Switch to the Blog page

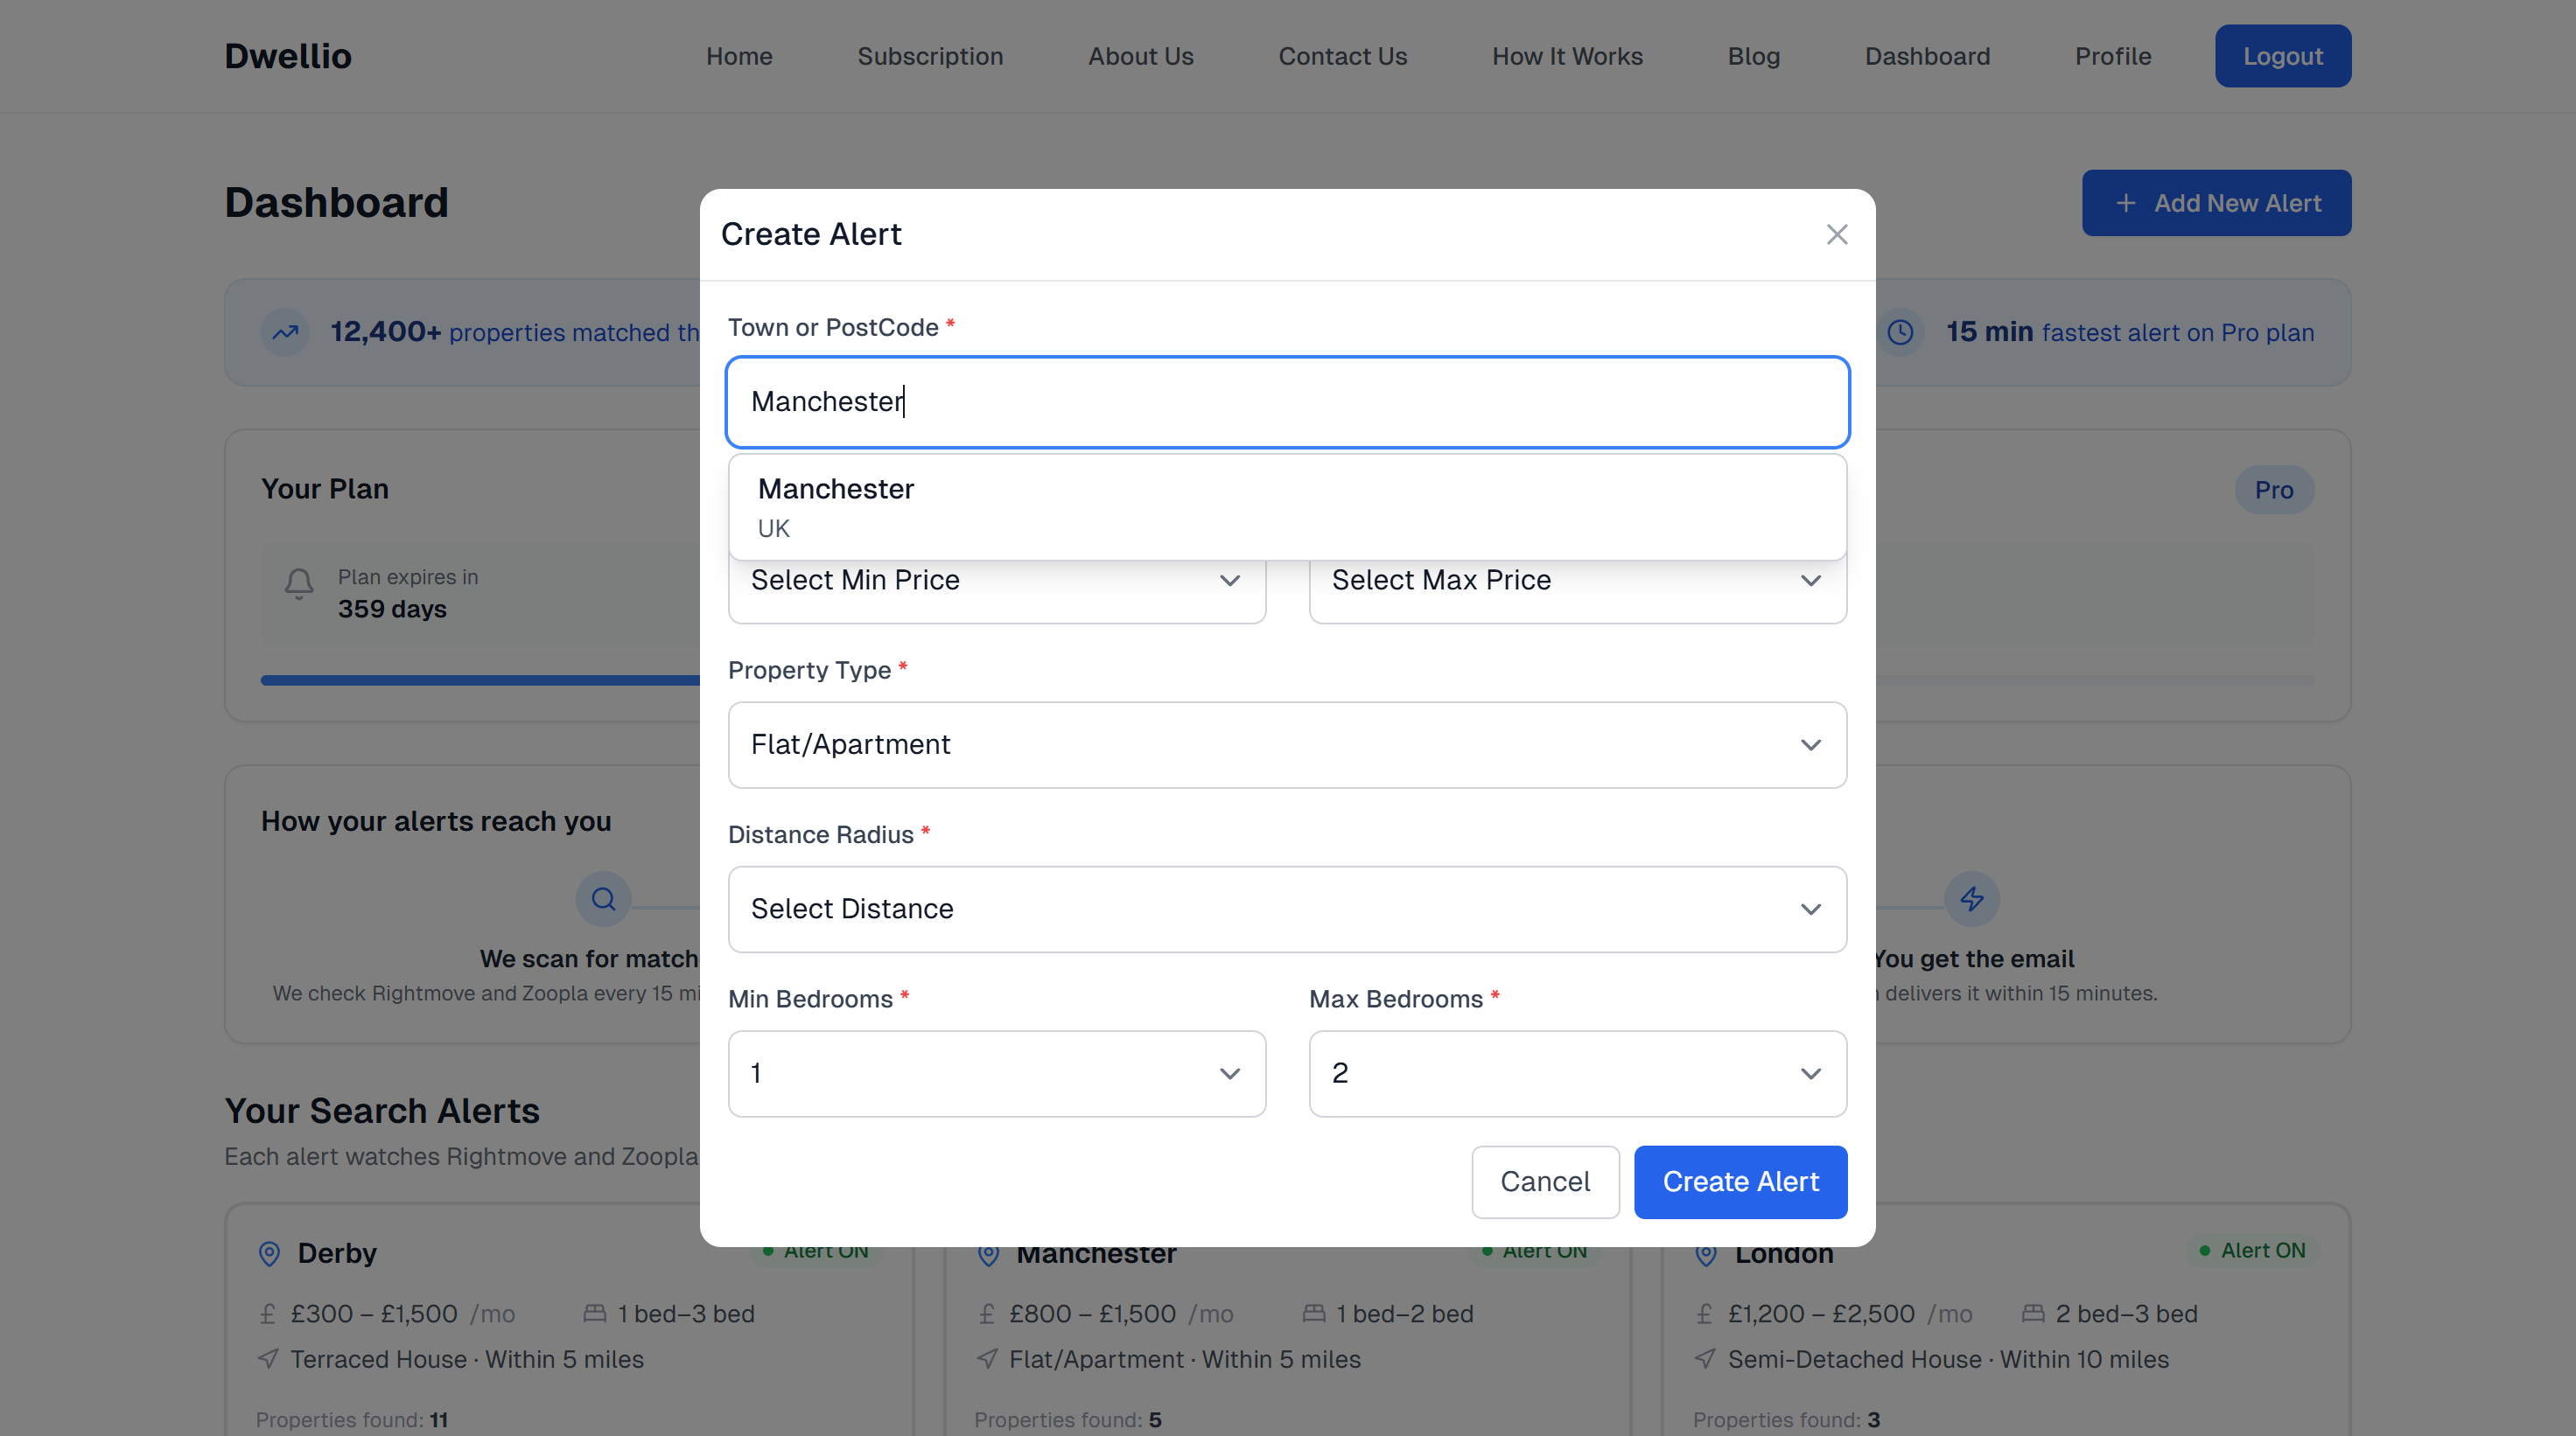coord(1754,56)
